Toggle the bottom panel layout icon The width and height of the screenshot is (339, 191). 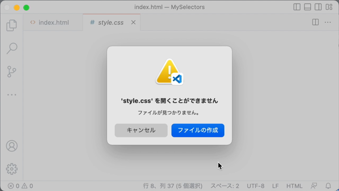click(x=307, y=7)
